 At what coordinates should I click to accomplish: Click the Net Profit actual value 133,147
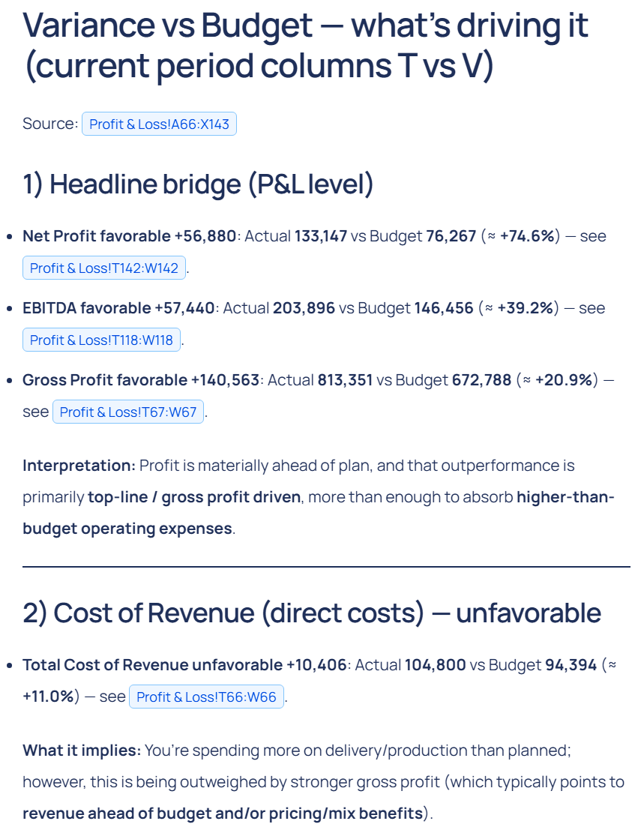coord(320,236)
